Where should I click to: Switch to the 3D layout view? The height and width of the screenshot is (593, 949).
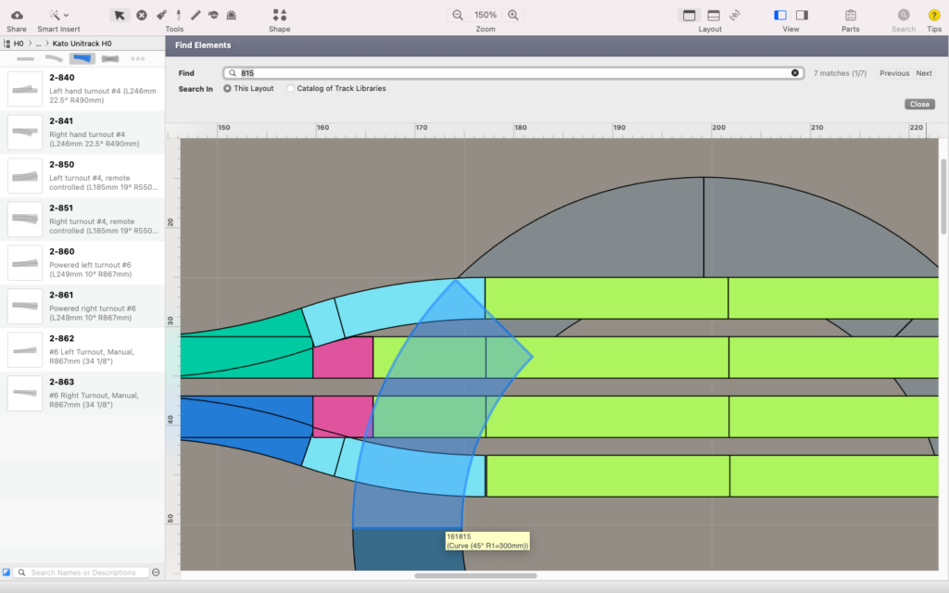click(735, 15)
